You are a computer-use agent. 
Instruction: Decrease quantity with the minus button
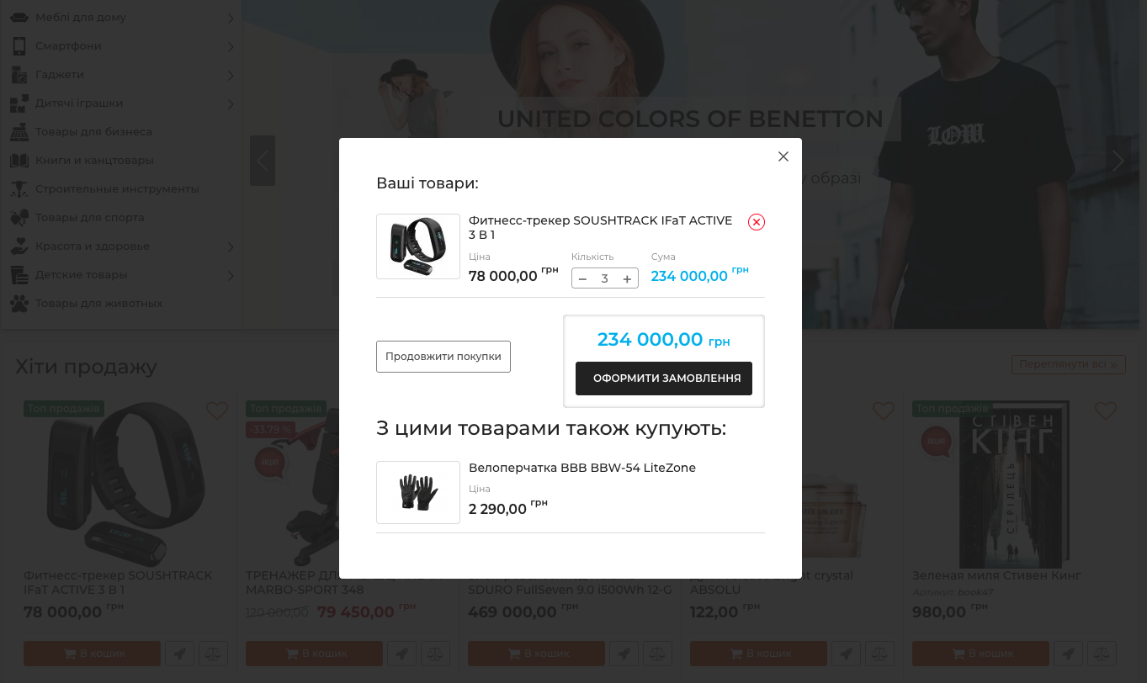tap(582, 278)
